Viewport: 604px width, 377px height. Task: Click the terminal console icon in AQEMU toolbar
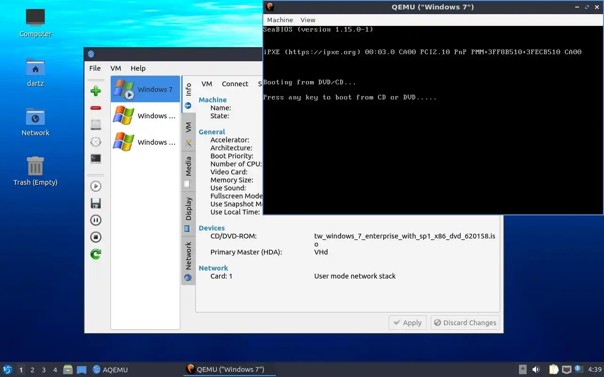click(96, 159)
